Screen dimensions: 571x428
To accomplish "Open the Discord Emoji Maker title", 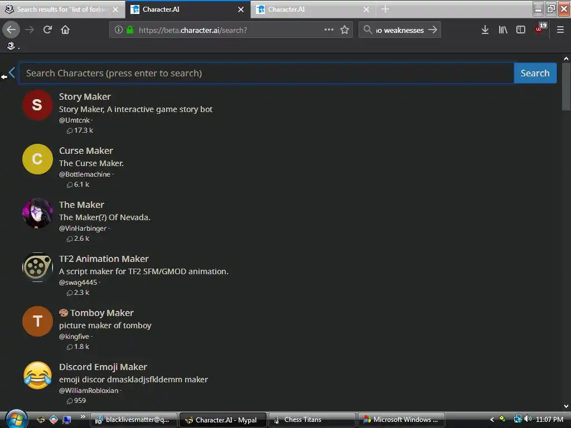I will click(103, 367).
